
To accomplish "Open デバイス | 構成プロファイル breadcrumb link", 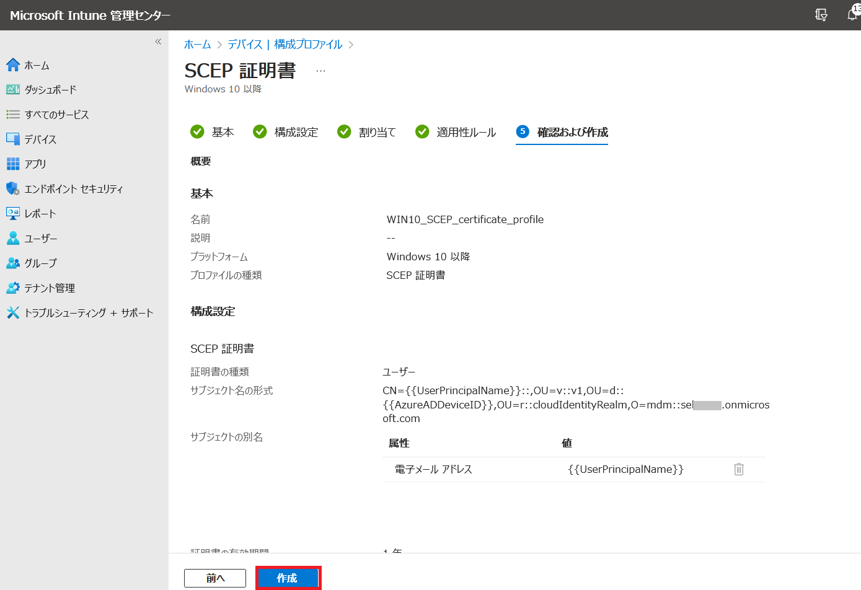I will [x=285, y=45].
